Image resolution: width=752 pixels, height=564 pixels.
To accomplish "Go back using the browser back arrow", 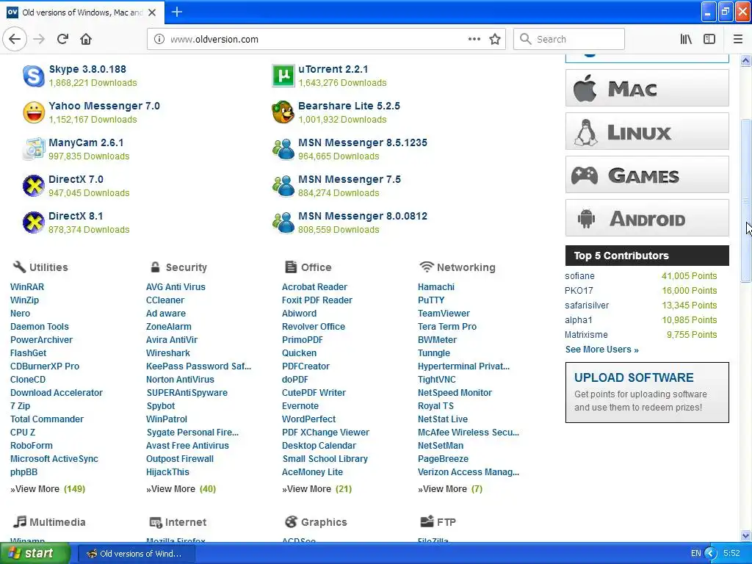I will (x=15, y=40).
